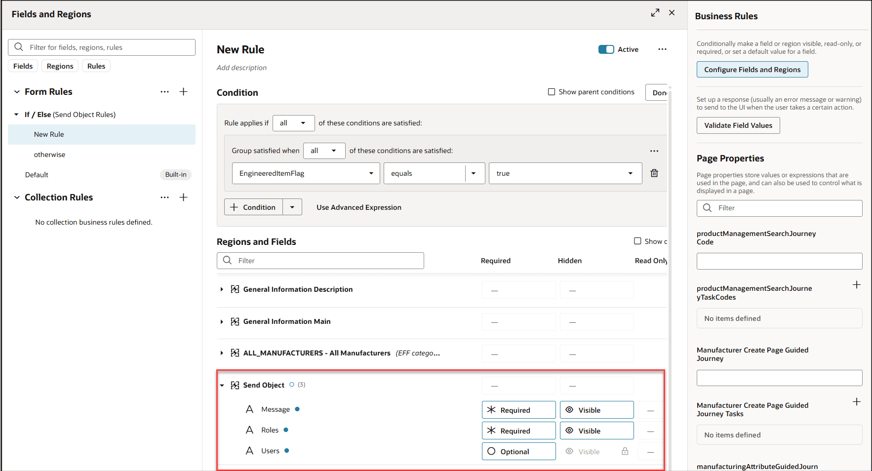Click Validate Field Values button
872x471 pixels.
738,125
